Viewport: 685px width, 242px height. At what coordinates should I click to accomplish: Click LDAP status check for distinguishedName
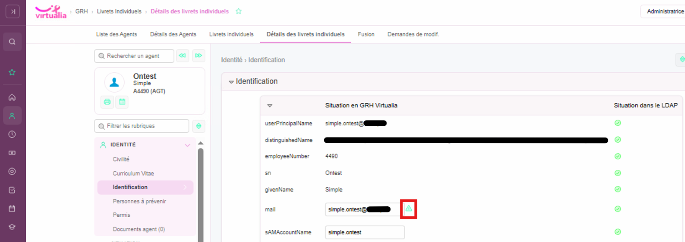coord(617,140)
